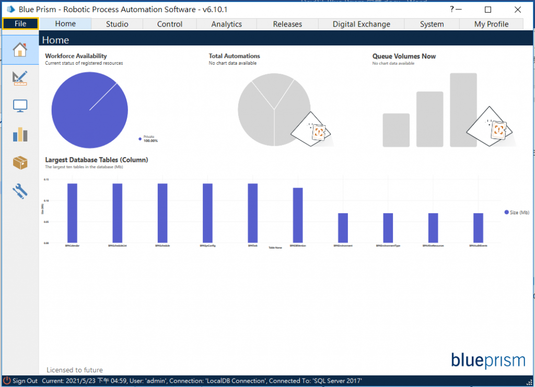Screen dimensions: 535x387
Task: Click the BPACalendar bar
Action: 72,213
